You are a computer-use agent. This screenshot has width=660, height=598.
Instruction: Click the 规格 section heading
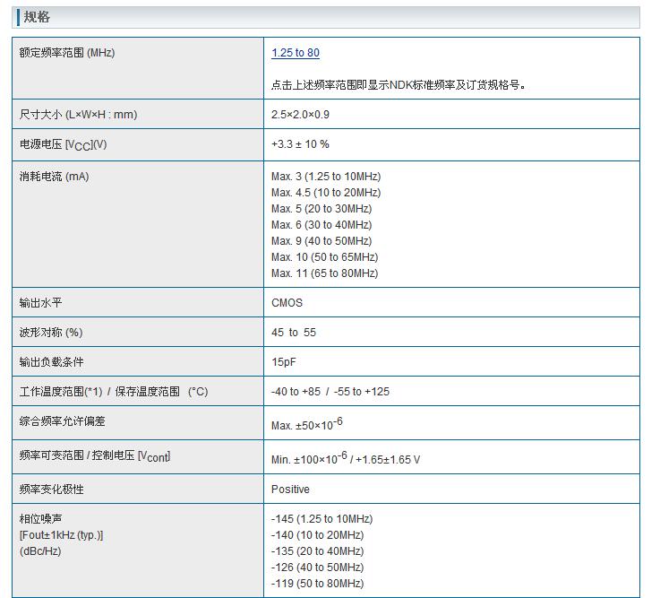click(x=37, y=18)
